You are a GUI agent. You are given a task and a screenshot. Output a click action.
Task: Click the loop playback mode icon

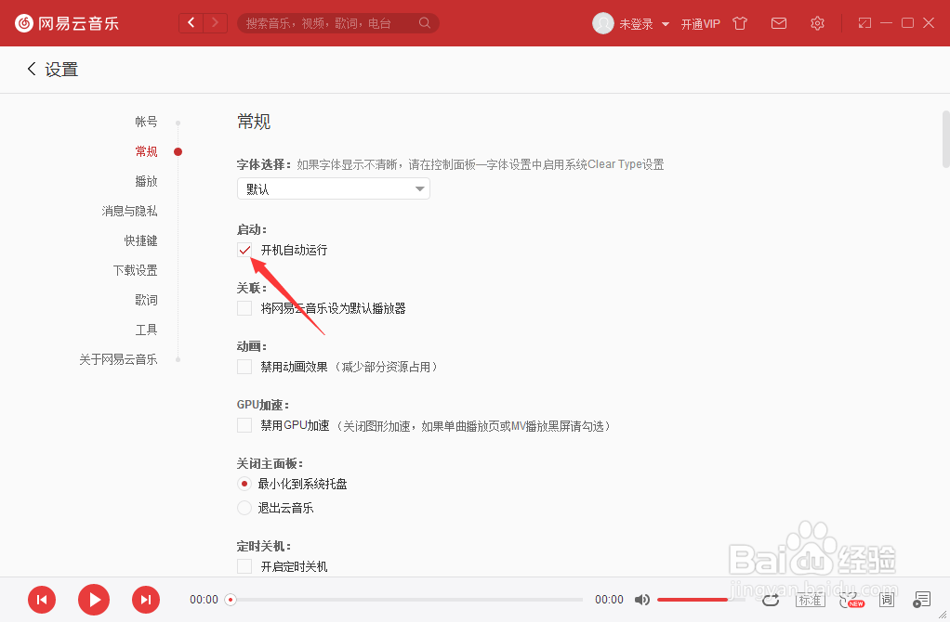tap(771, 600)
